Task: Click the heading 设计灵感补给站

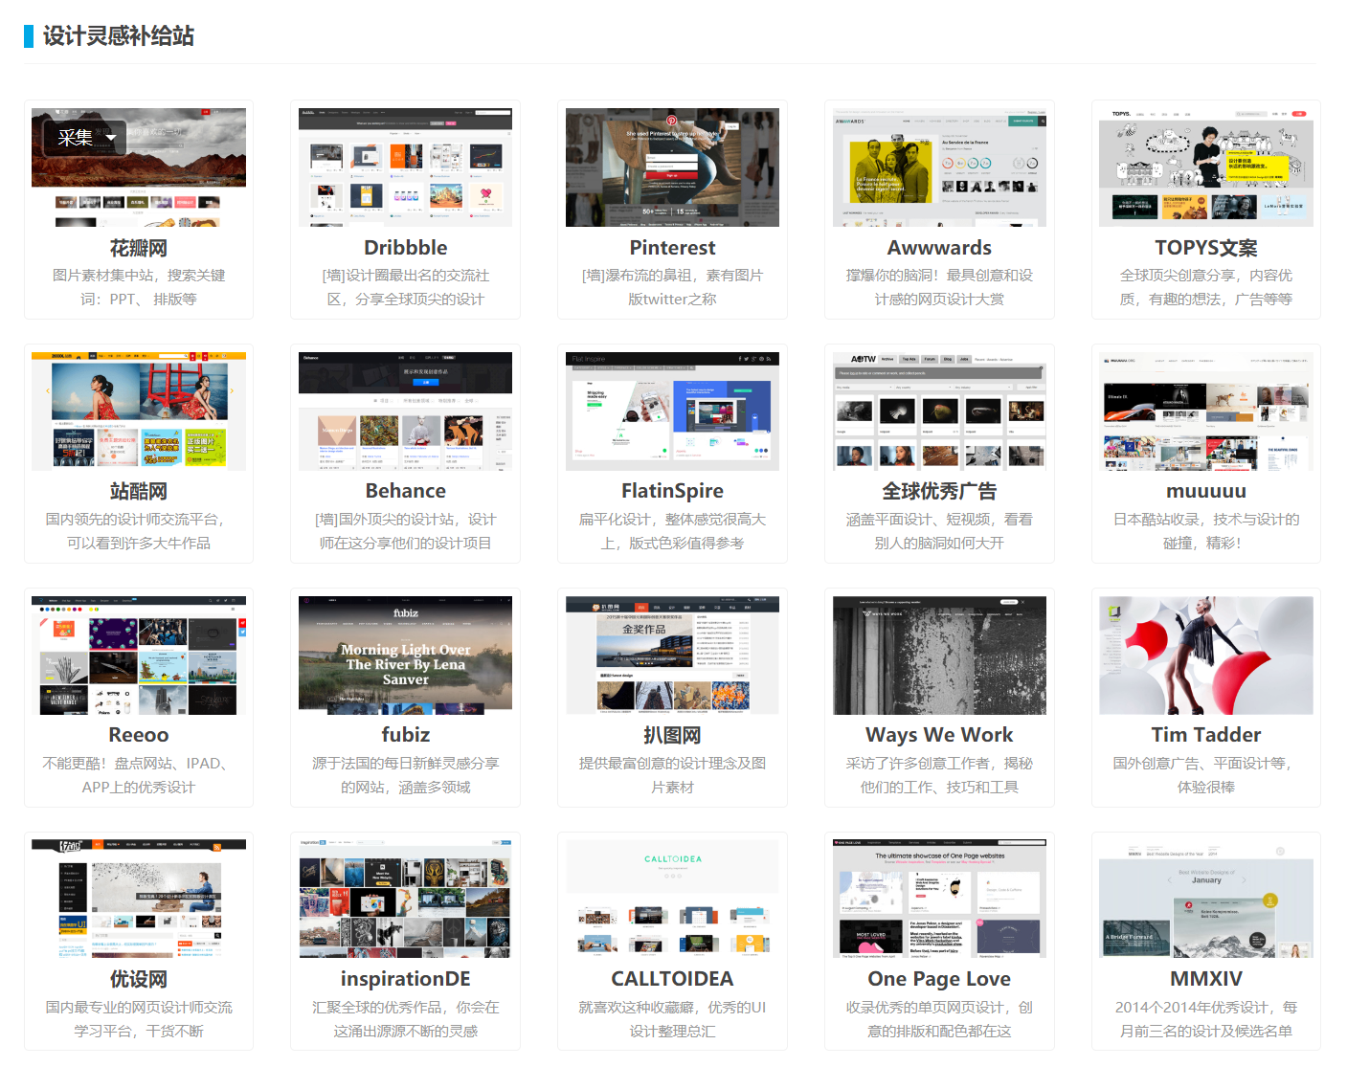Action: [119, 36]
